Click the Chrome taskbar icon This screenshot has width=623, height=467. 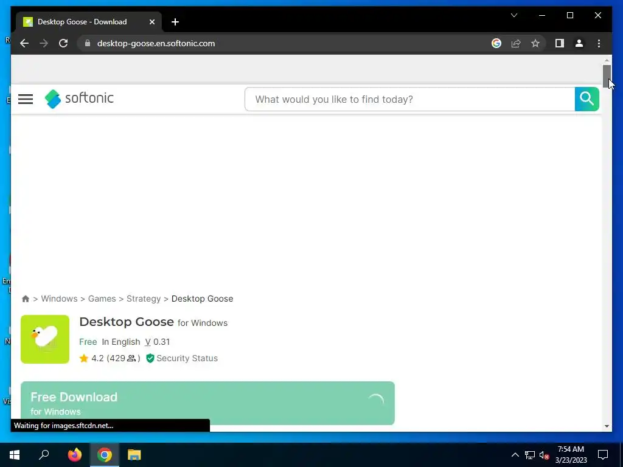pos(105,455)
